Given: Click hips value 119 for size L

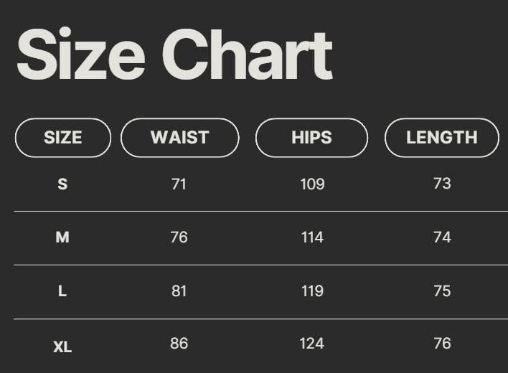Looking at the screenshot, I should (312, 291).
